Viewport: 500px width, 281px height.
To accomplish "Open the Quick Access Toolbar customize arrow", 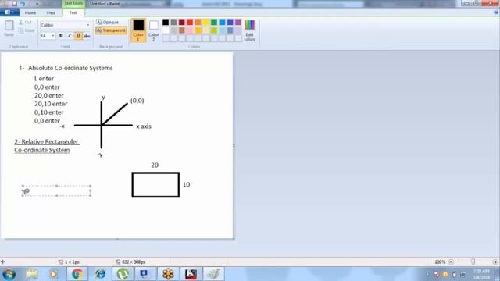I will click(37, 4).
